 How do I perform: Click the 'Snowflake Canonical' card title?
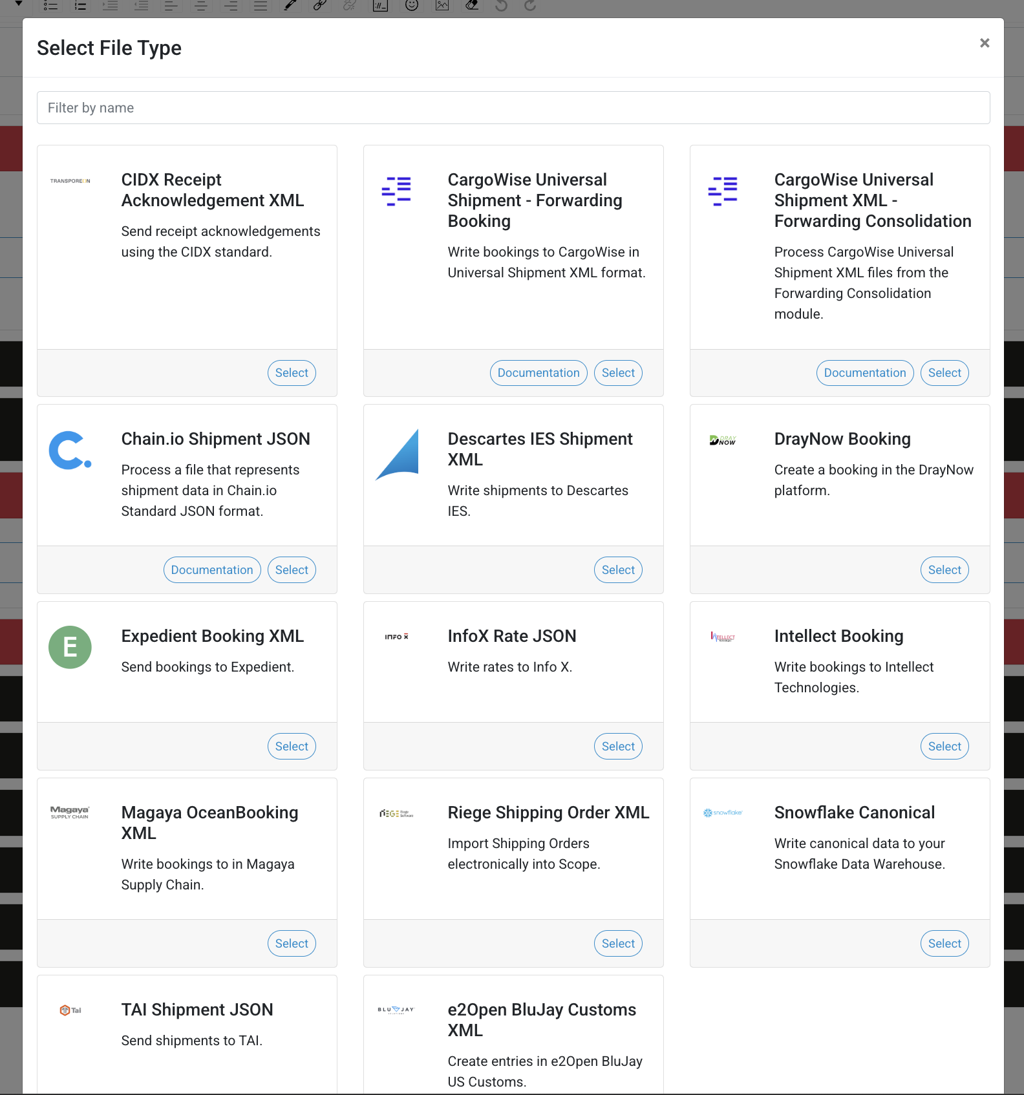coord(855,813)
